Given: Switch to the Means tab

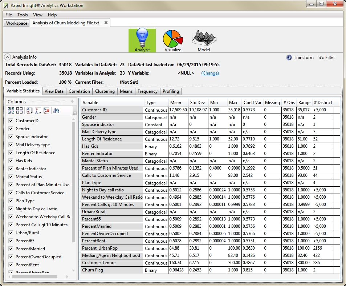Looking at the screenshot, I should point(126,91).
